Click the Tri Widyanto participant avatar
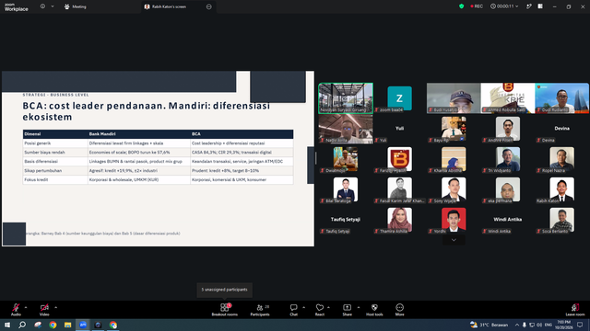This screenshot has height=331, width=590. pyautogui.click(x=508, y=159)
